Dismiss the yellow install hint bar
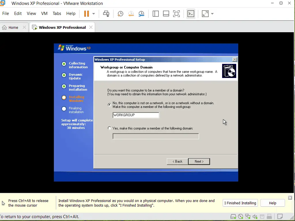 point(290,198)
